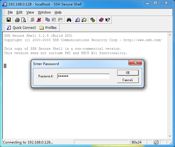The image size is (175, 147).
Task: Click the grayed Connect icon
Action: 32,20
